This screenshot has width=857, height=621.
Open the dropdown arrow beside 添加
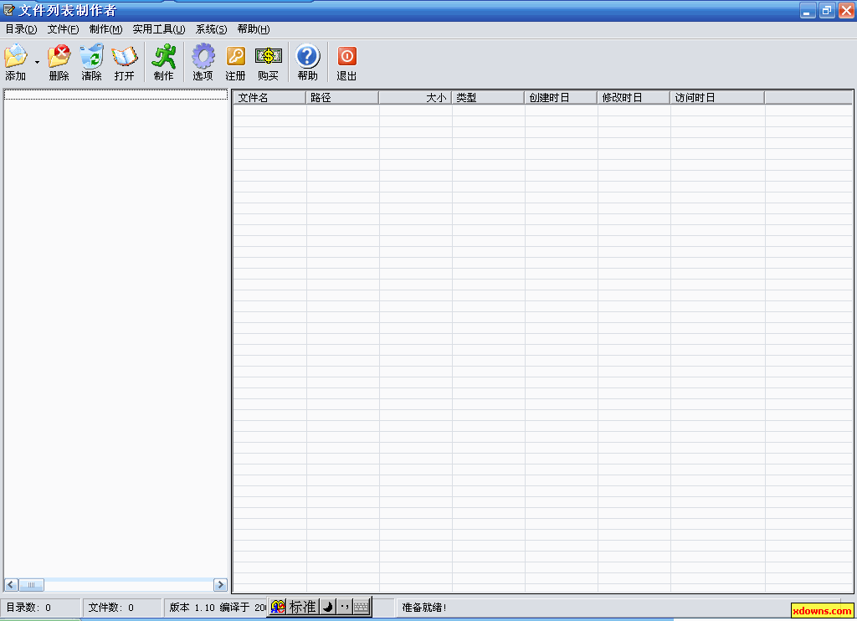click(37, 62)
